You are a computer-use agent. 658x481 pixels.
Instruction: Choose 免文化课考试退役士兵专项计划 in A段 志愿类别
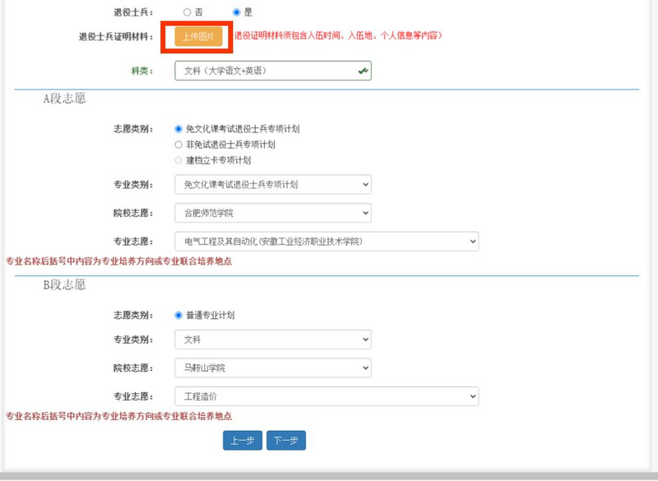point(180,128)
